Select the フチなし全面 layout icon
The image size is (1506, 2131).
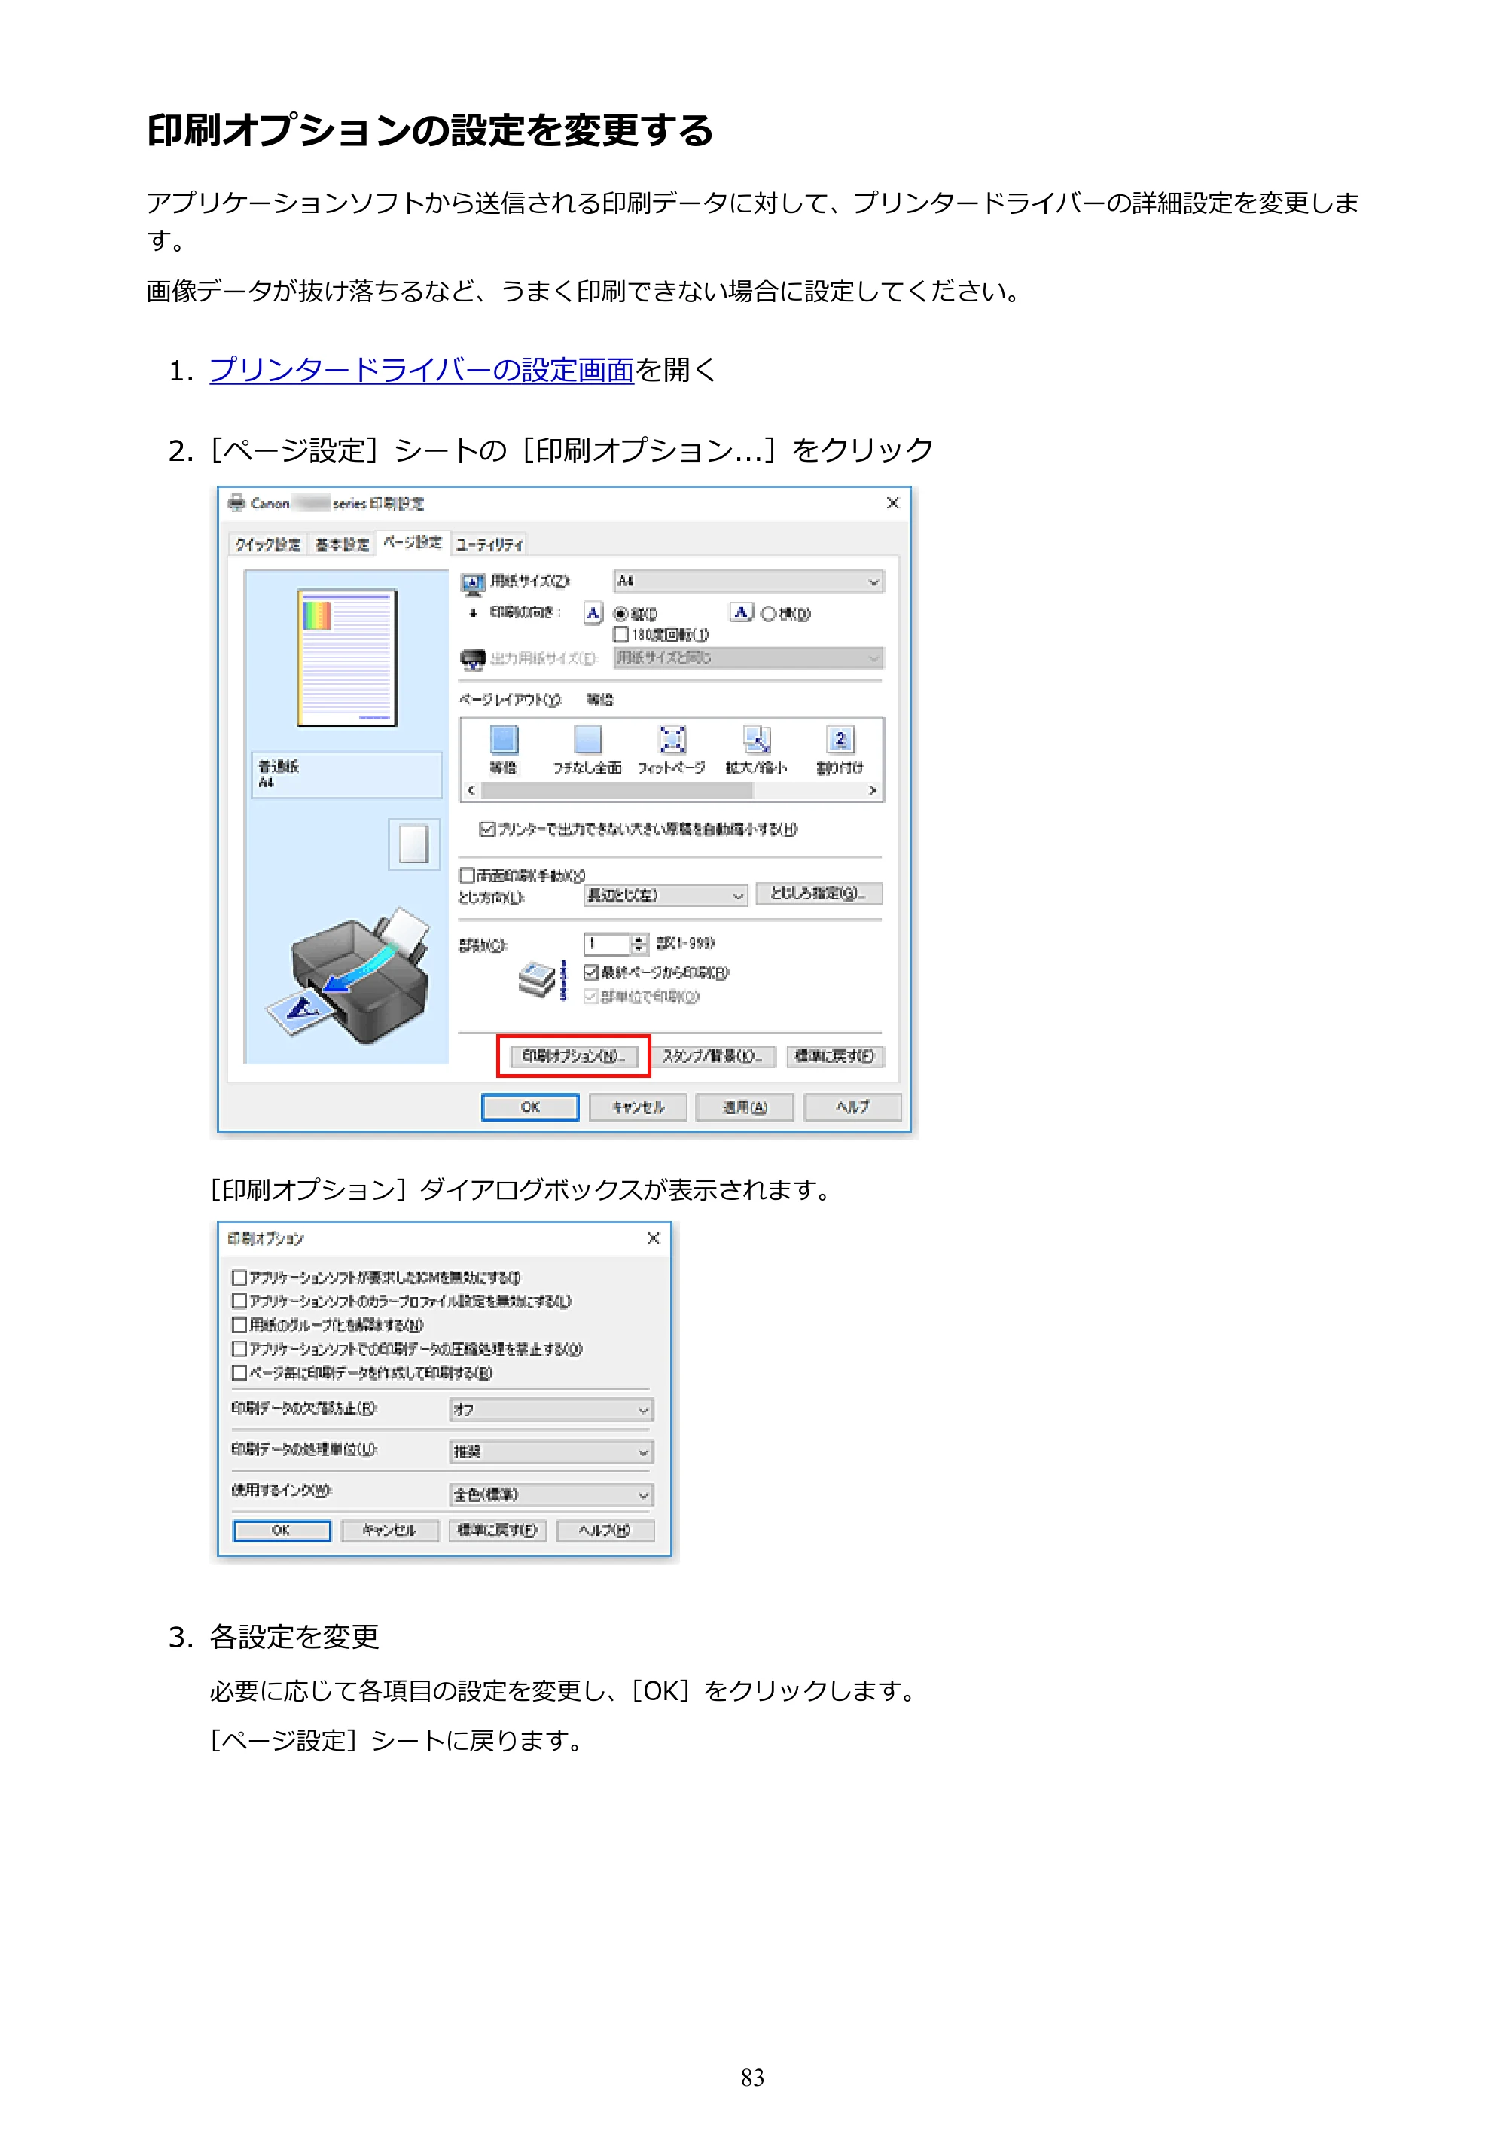pos(587,740)
